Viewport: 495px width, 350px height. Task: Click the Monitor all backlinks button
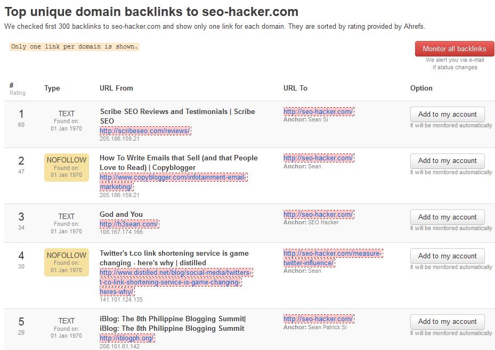point(454,48)
